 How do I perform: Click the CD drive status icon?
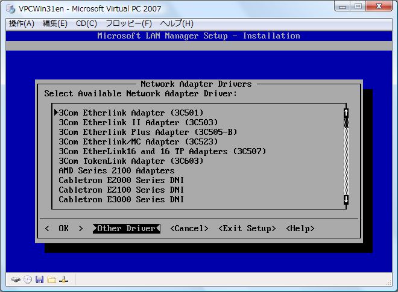pos(28,279)
